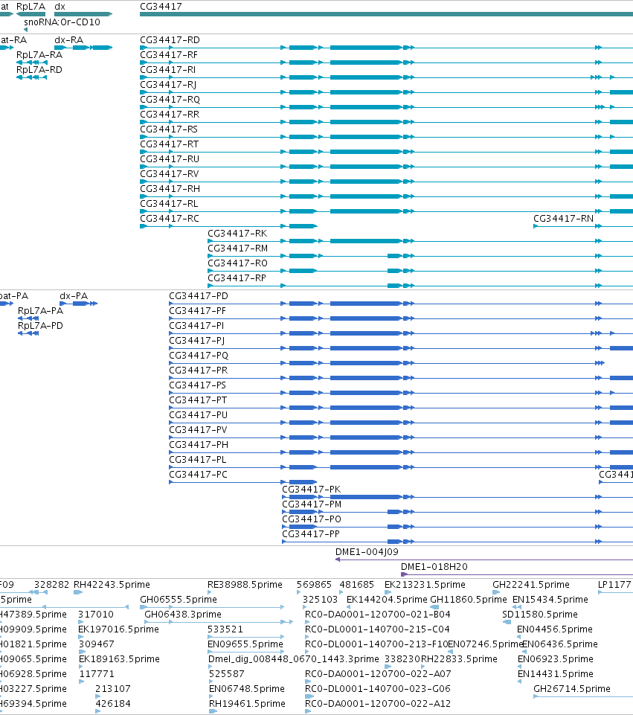Image resolution: width=633 pixels, height=715 pixels.
Task: Click transcript CG34417-RN label
Action: (564, 219)
